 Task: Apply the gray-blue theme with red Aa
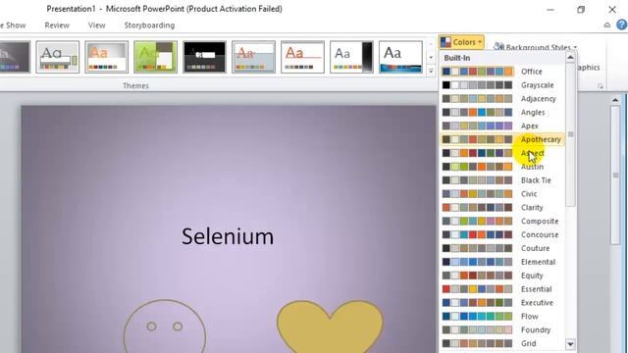[x=253, y=57]
